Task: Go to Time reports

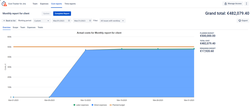Action: 70,4
